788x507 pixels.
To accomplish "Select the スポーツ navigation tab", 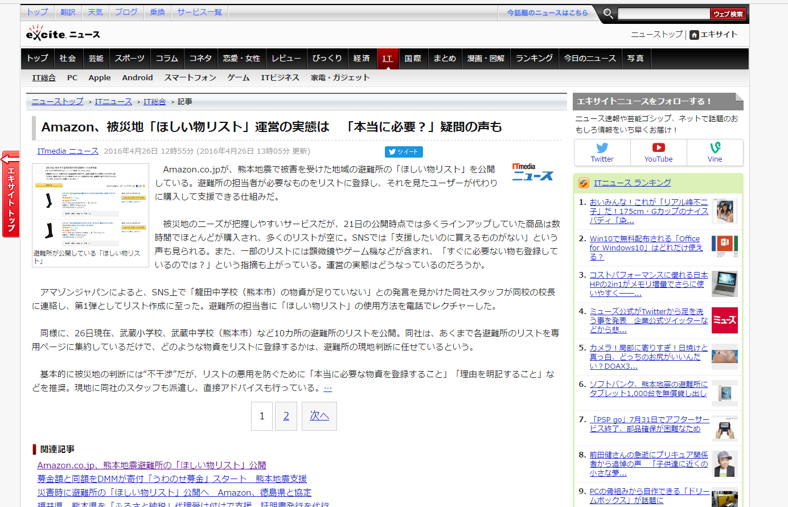I will point(130,59).
